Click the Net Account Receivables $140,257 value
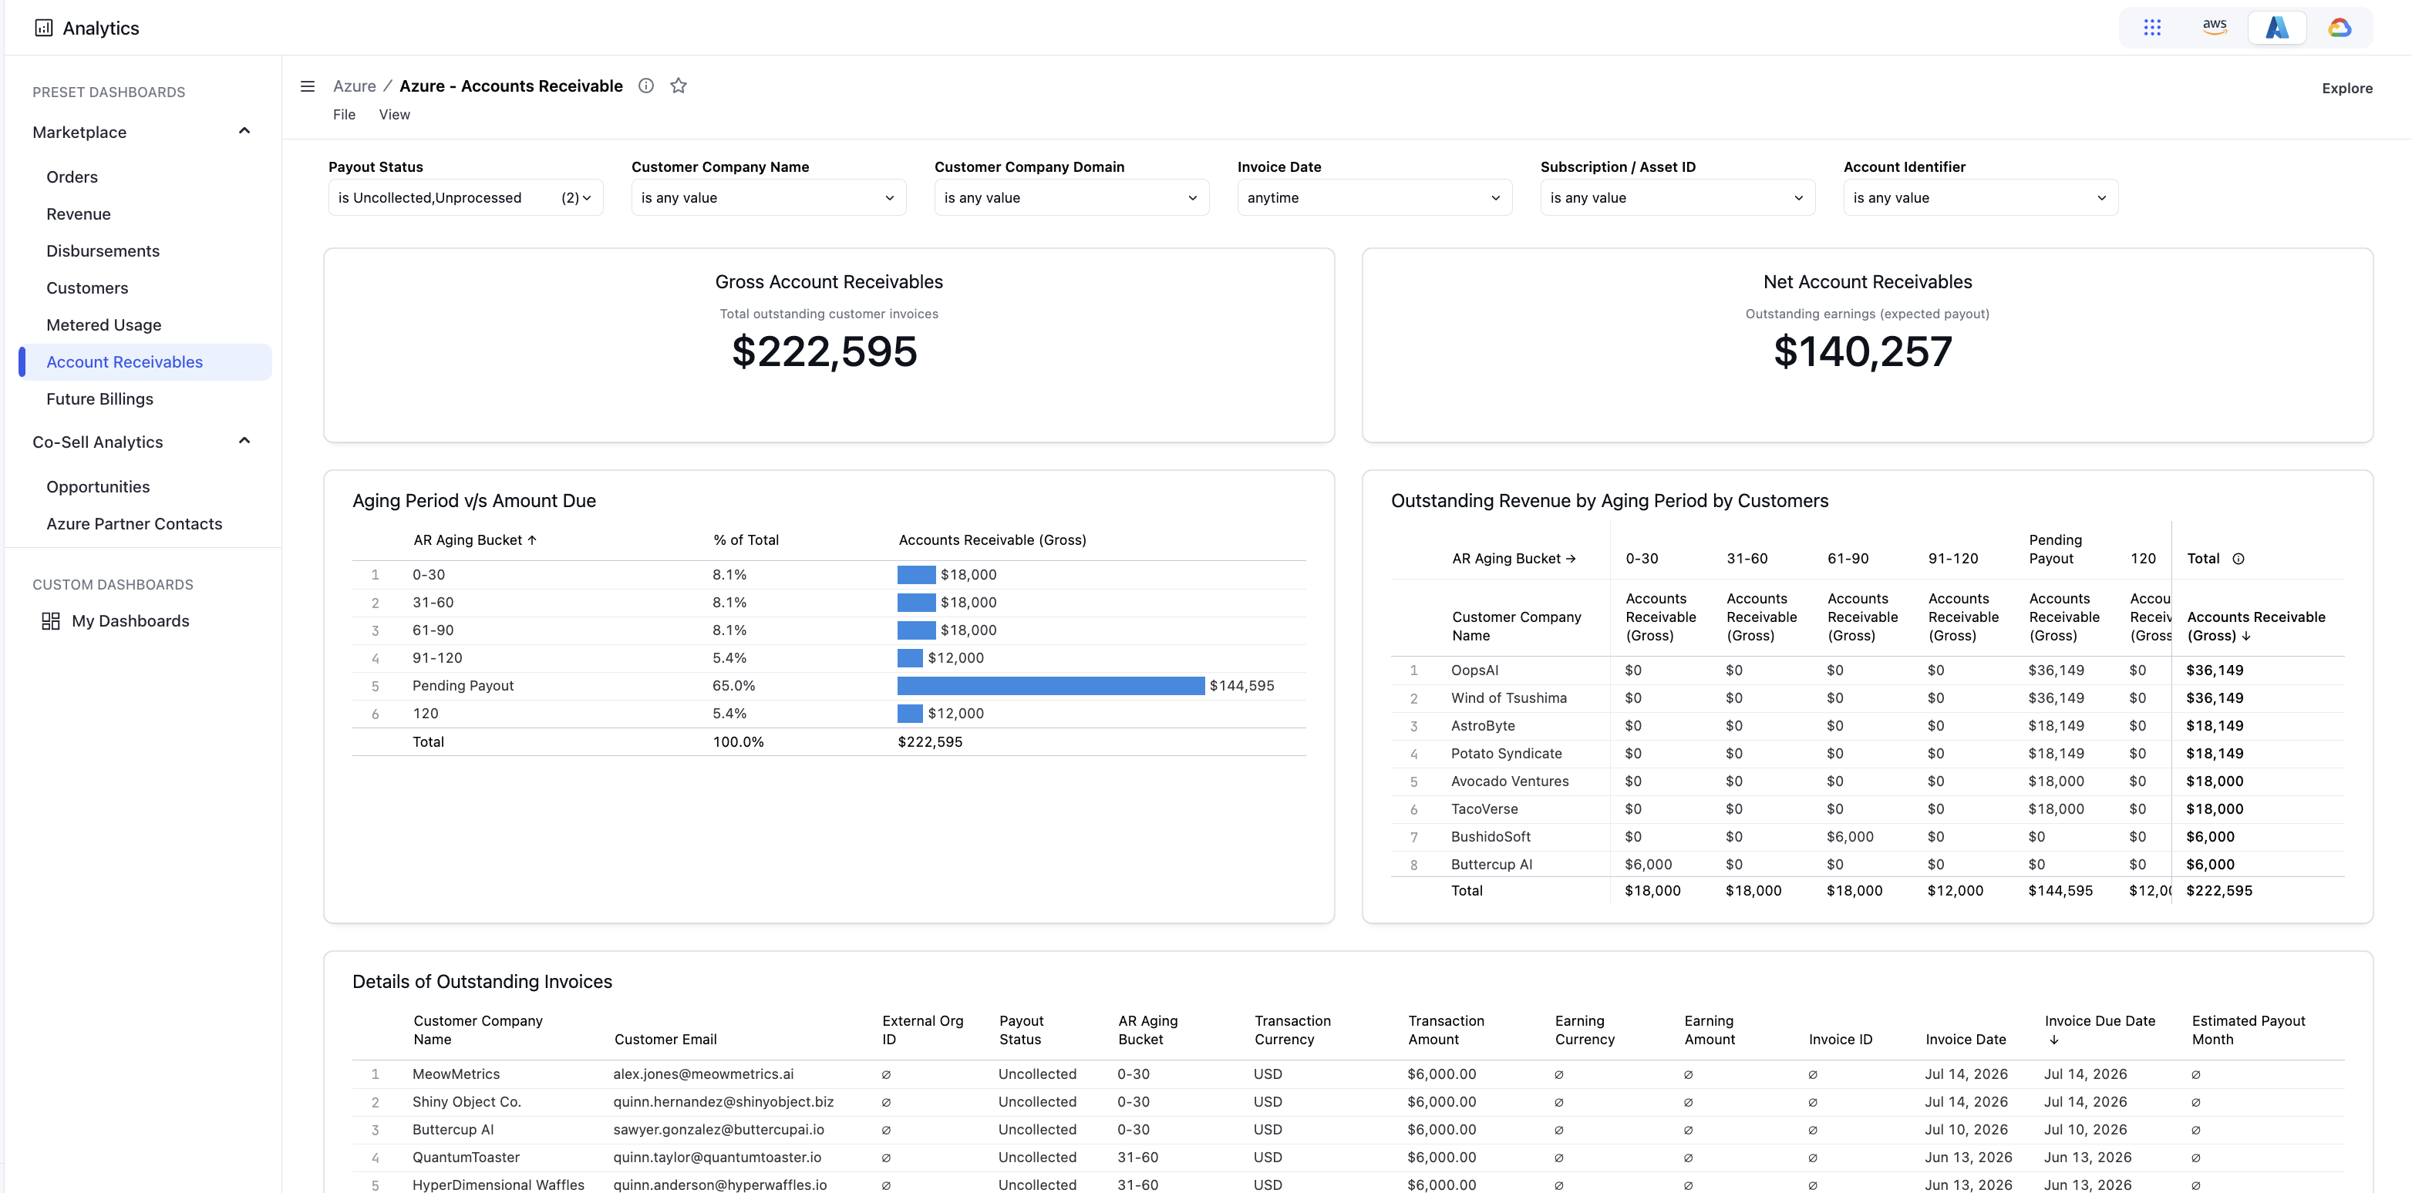Viewport: 2412px width, 1193px height. click(x=1862, y=352)
